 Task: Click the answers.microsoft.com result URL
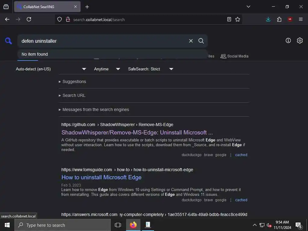tap(154, 214)
